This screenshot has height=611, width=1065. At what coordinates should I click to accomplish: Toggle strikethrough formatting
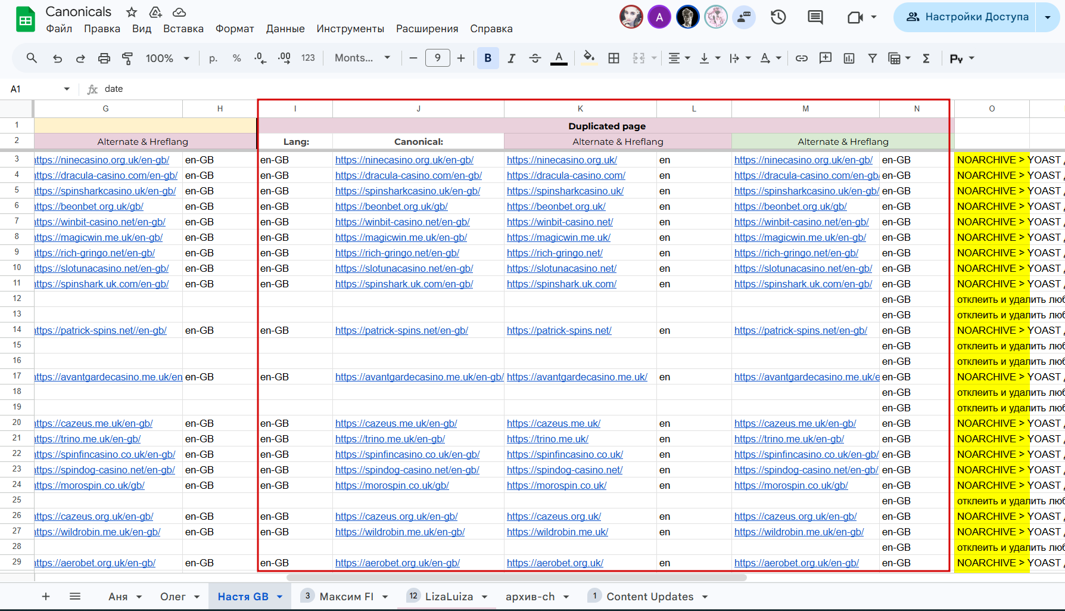pyautogui.click(x=535, y=58)
